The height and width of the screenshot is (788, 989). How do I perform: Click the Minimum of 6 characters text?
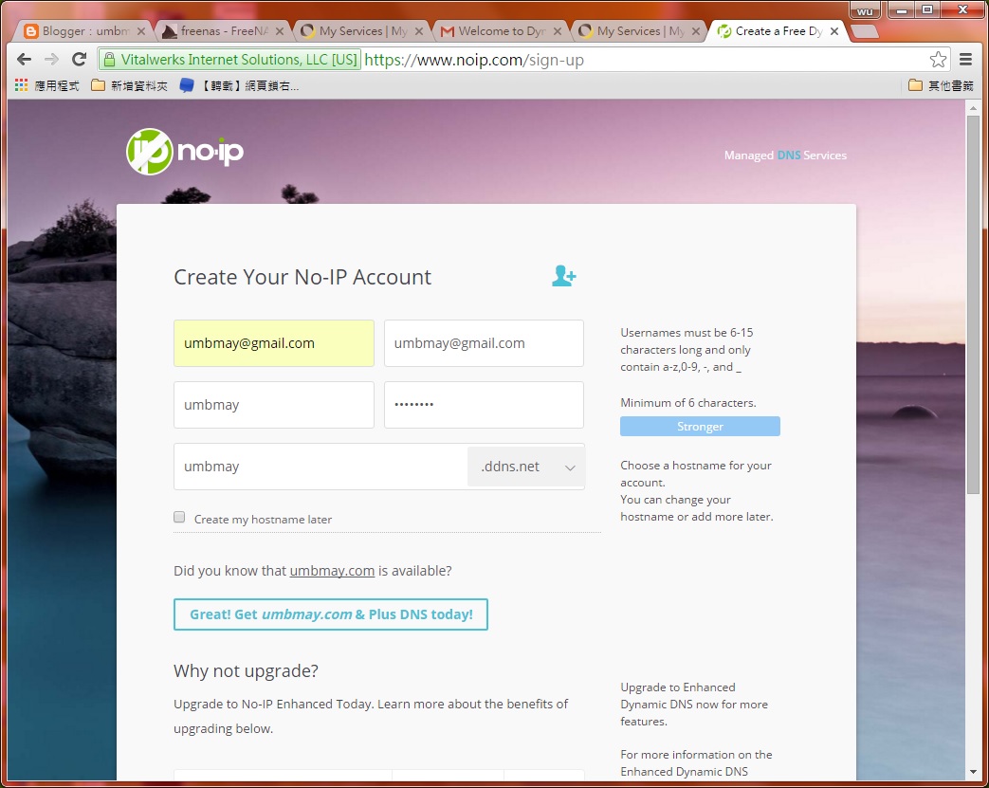[x=688, y=402]
